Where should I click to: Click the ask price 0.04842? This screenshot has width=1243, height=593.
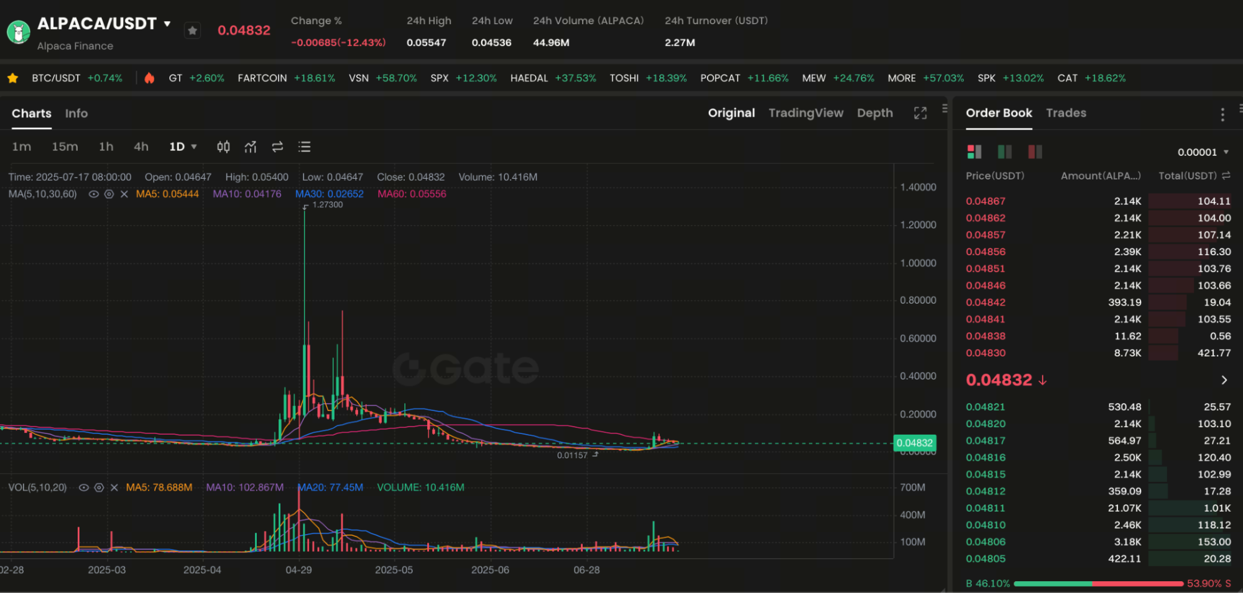(x=986, y=302)
